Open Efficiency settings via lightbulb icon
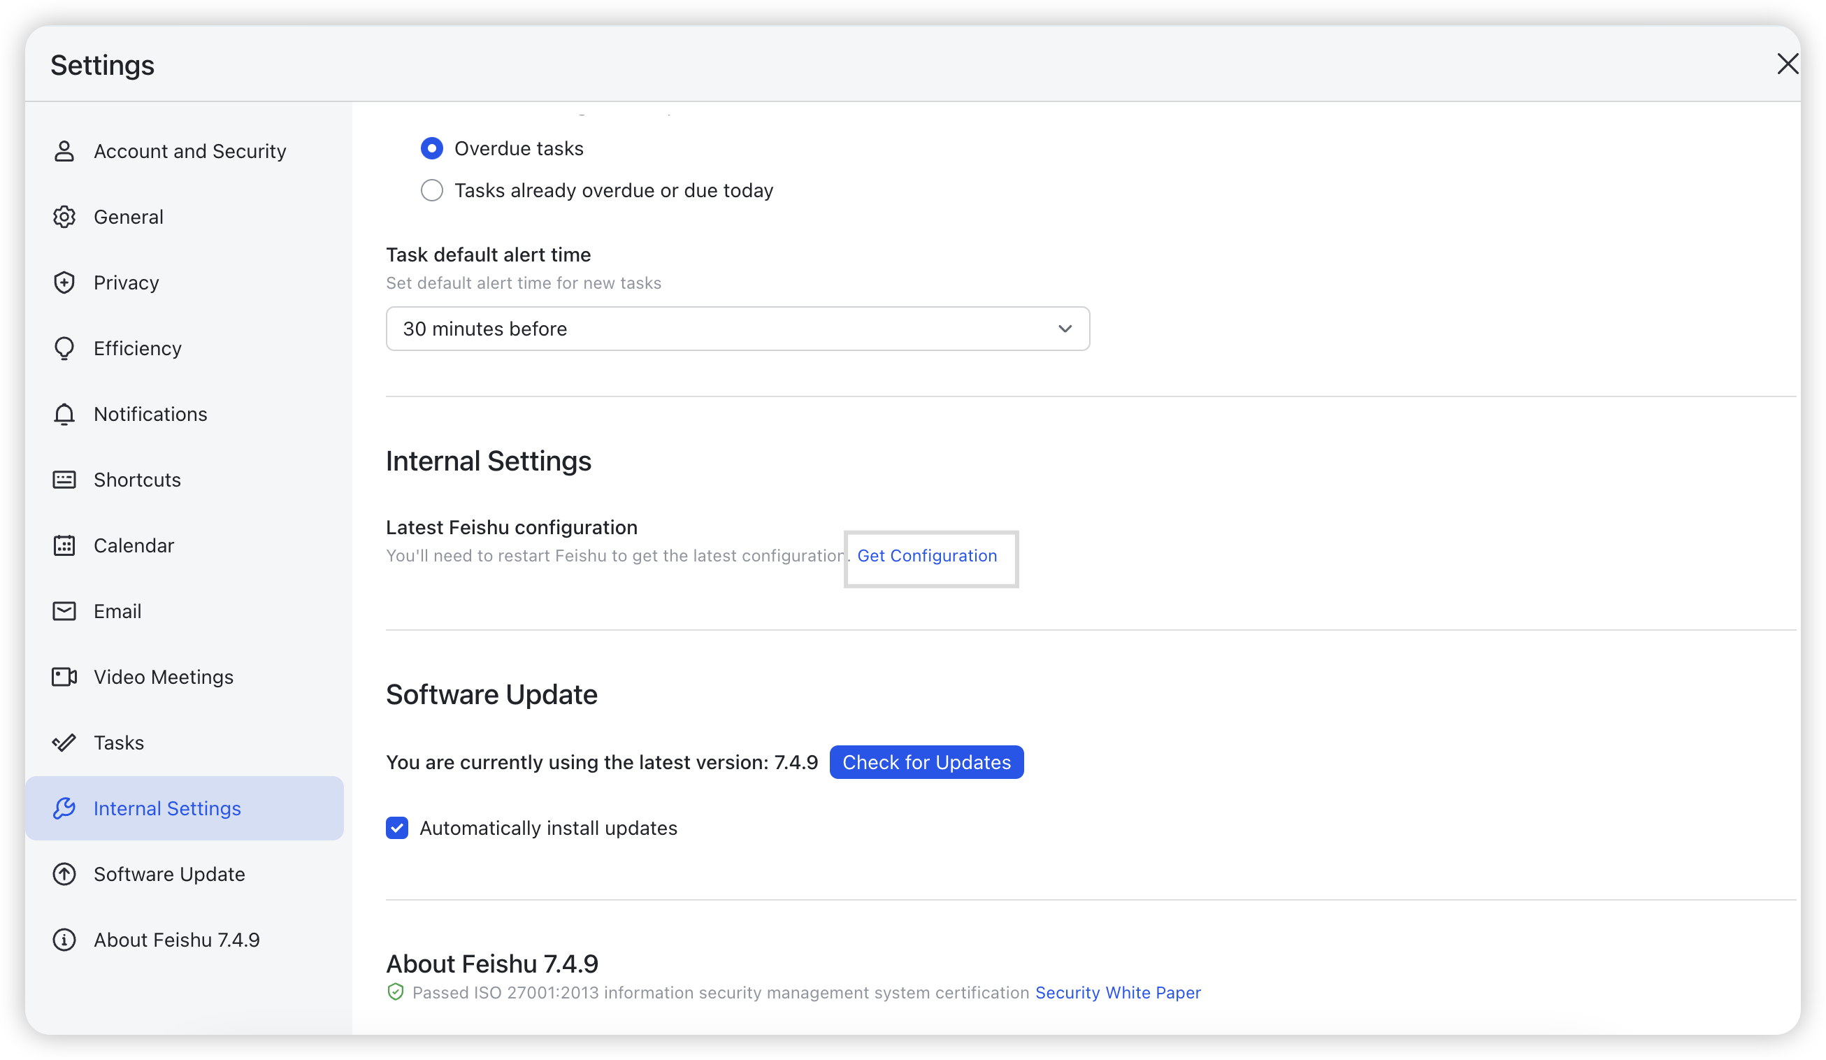Screen dimensions: 1826x1060 tap(64, 348)
